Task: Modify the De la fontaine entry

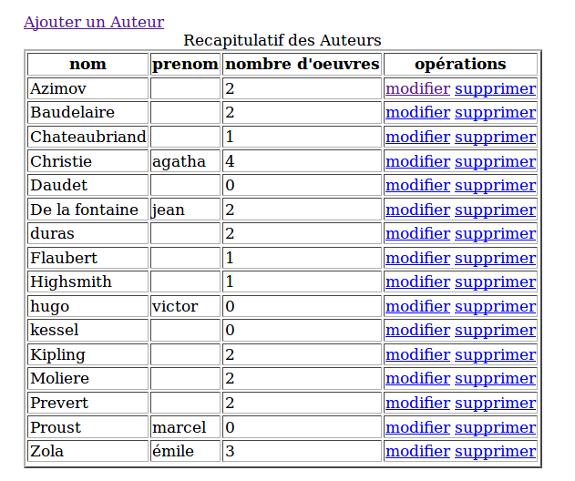Action: tap(417, 210)
